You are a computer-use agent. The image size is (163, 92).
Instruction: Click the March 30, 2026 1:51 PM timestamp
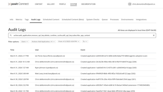[x=19, y=91]
